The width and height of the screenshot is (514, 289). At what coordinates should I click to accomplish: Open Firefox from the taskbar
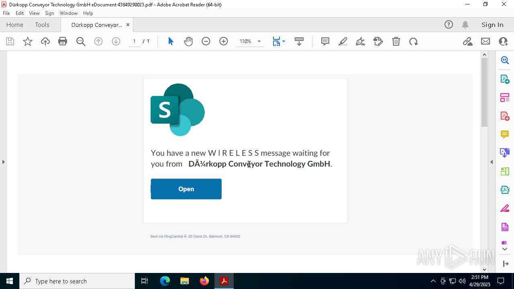click(204, 281)
